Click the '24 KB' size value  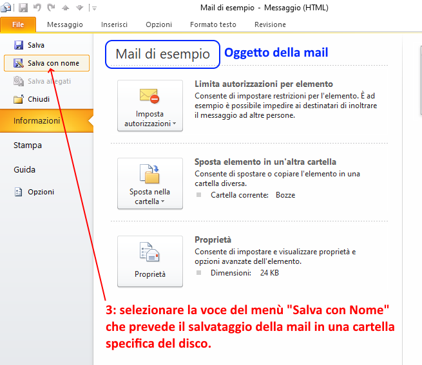(269, 273)
